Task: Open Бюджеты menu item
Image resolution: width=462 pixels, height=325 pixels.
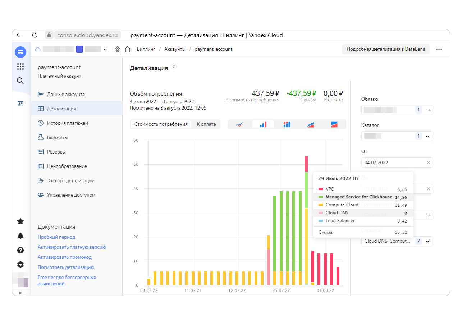Action: (76, 137)
